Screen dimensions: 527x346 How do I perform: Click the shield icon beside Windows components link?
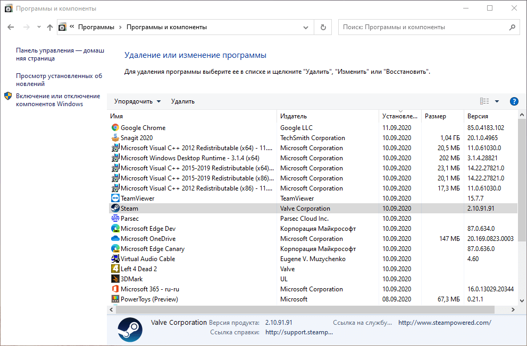point(8,96)
